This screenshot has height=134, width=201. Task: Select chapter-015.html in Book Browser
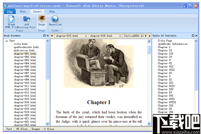(x=25, y=99)
